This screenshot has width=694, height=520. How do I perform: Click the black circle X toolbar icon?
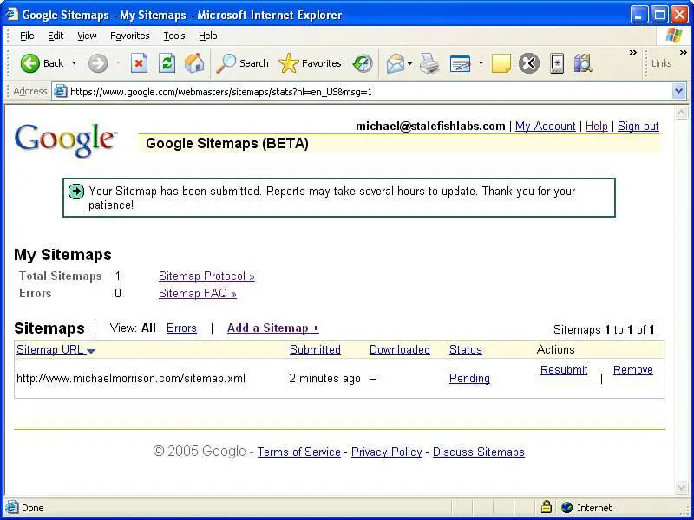(529, 63)
